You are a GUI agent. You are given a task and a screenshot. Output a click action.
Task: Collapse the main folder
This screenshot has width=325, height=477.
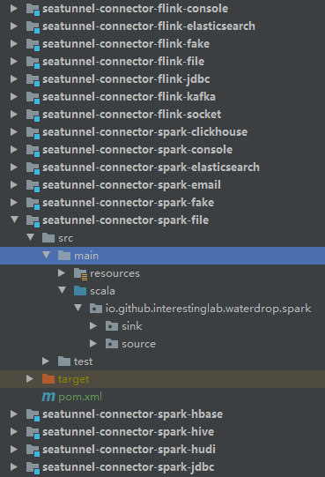pyautogui.click(x=46, y=255)
